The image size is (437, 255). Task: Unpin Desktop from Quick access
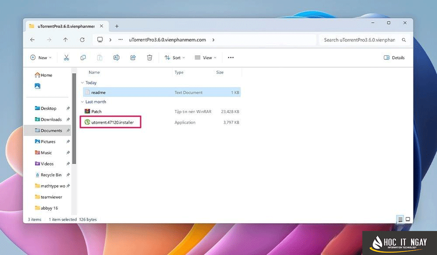(68, 108)
